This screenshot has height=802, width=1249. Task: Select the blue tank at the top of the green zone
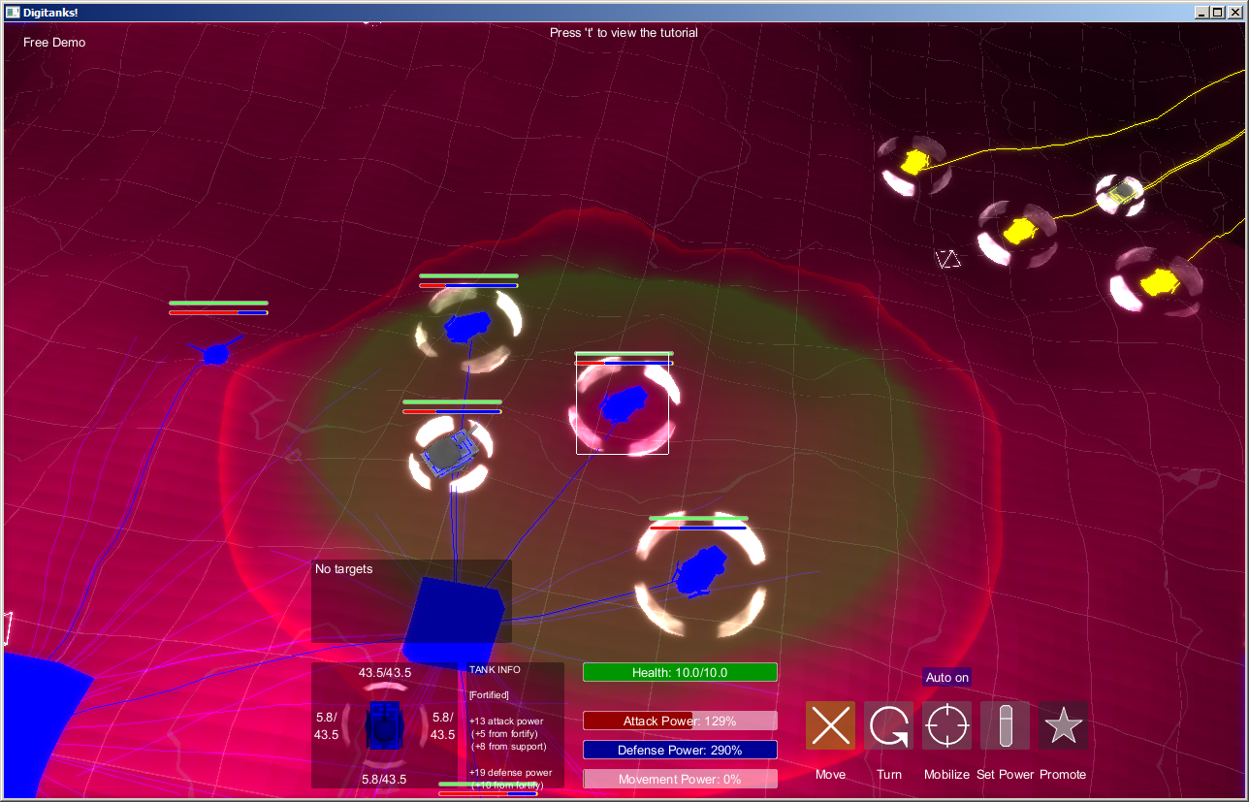[x=466, y=326]
